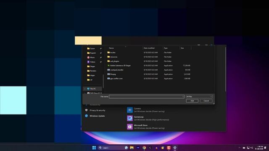Image resolution: width=269 pixels, height=151 pixels.
Task: Open Chrome from the taskbar
Action: (x=144, y=148)
